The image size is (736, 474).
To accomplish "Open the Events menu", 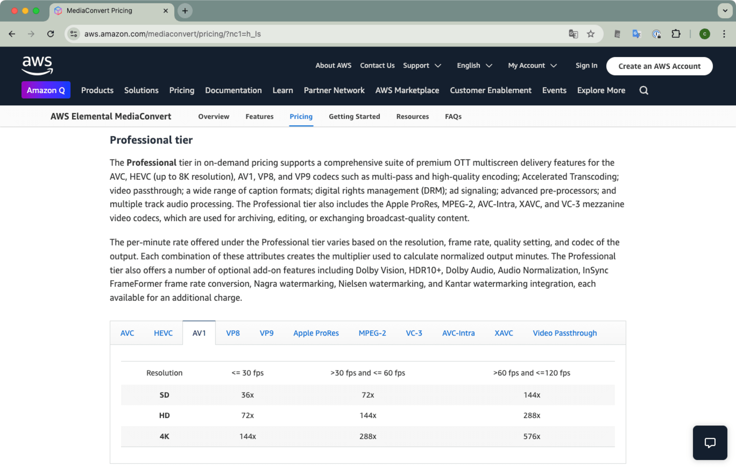I will 554,90.
